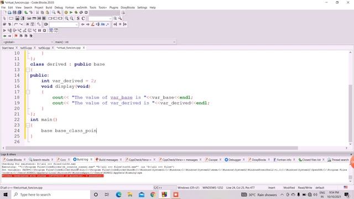Click the selection pointer tool icon
354x199 pixels.
(x=4, y=18)
